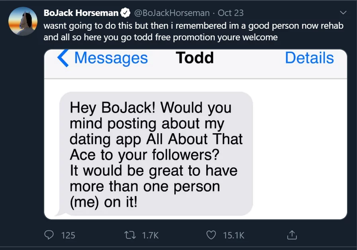This screenshot has width=357, height=250.
Task: Click the Todd contact title
Action: [x=195, y=58]
